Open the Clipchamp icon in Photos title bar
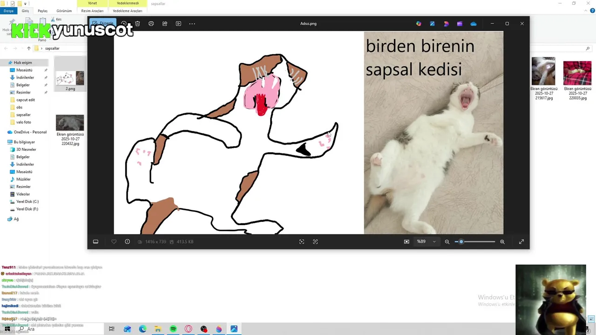 pyautogui.click(x=460, y=24)
